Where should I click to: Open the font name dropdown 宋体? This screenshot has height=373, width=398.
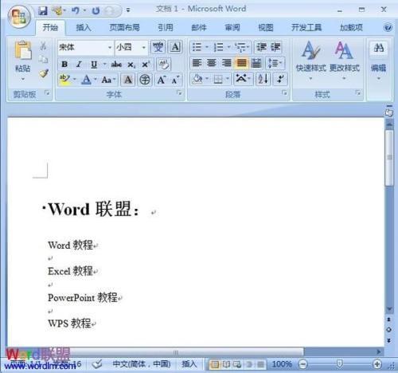pos(85,47)
